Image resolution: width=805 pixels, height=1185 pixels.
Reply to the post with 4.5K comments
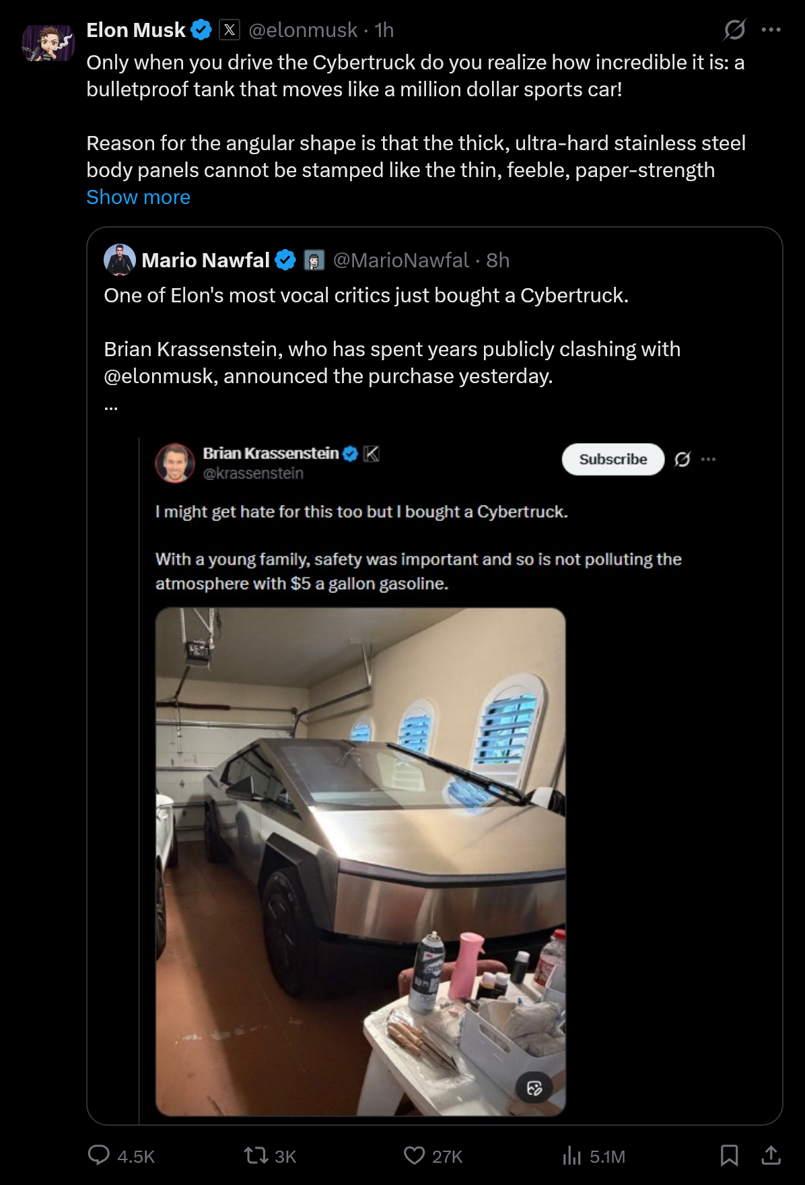pos(121,1156)
